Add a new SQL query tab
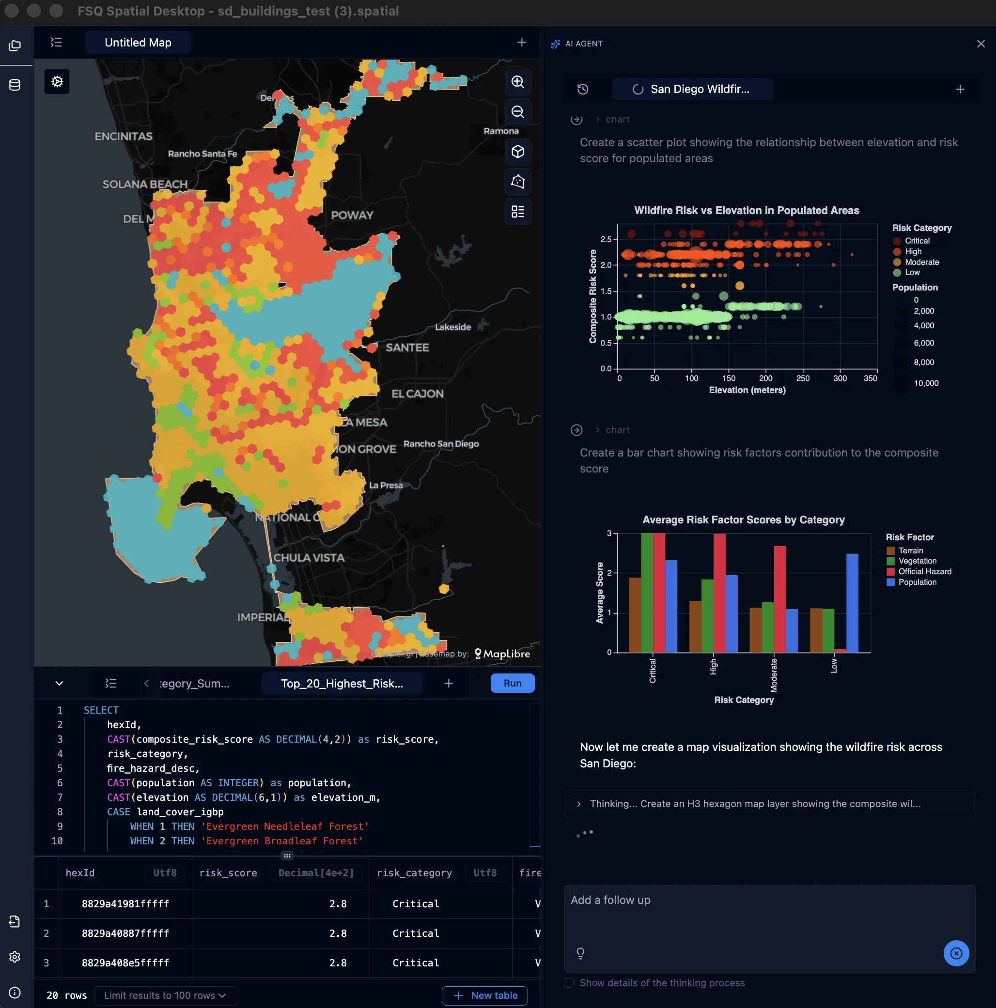The width and height of the screenshot is (996, 1008). [448, 684]
